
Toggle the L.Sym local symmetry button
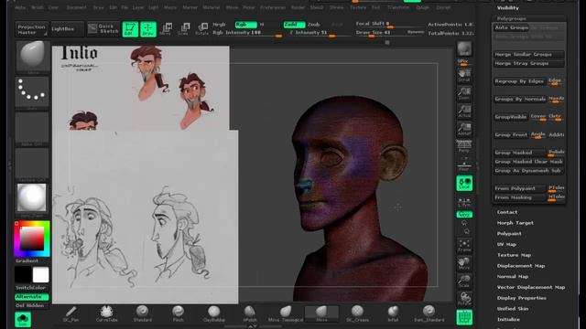pyautogui.click(x=464, y=203)
